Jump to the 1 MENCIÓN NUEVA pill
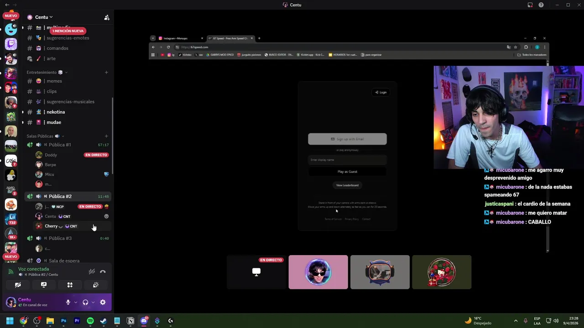Image resolution: width=584 pixels, height=328 pixels. click(x=68, y=31)
